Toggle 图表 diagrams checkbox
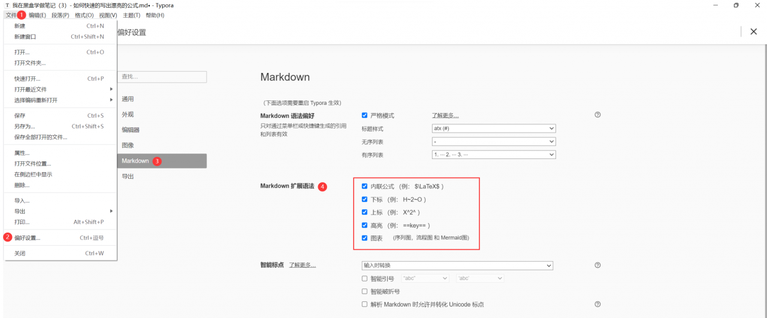 click(x=364, y=238)
